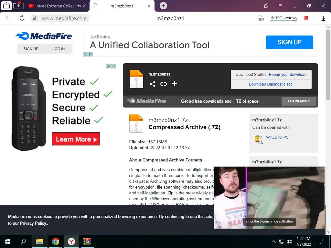Viewport: 331px width, 248px height.
Task: Close the m3mzb0nz1 tab
Action: click(x=149, y=6)
